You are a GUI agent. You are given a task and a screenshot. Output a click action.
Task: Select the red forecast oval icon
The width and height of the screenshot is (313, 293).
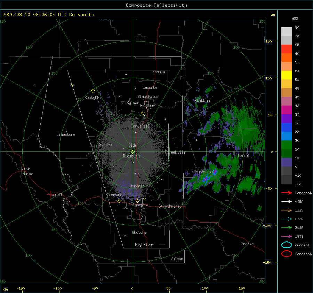pos(287,254)
